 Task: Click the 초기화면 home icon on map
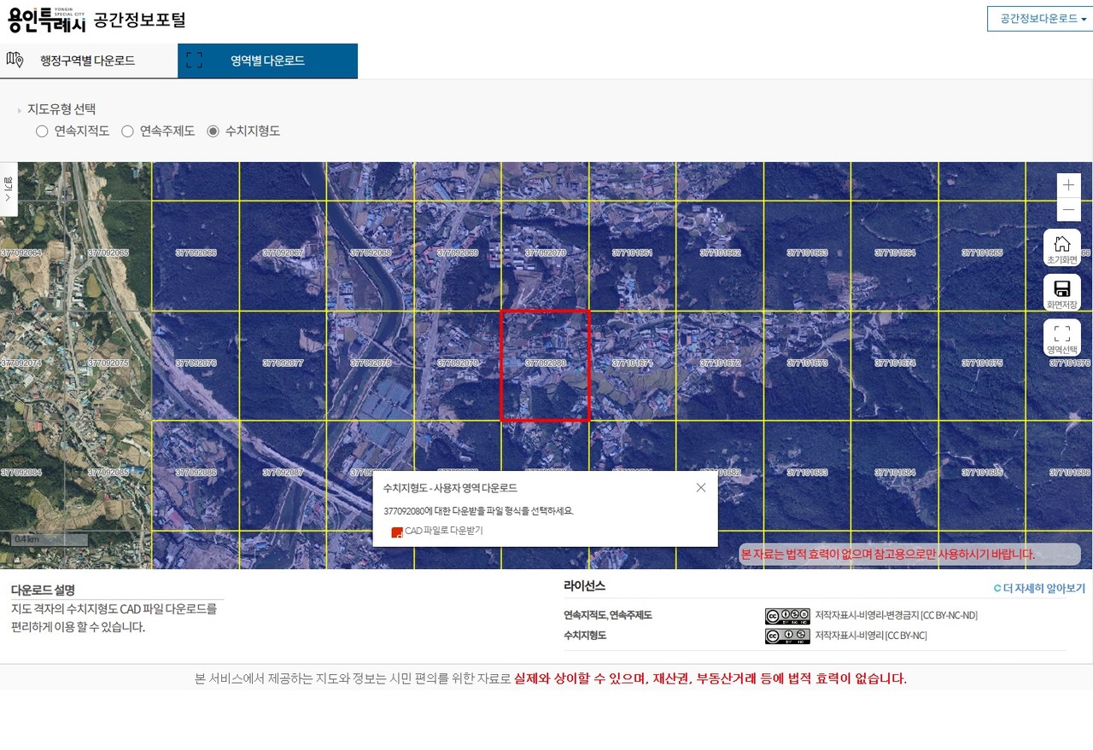[x=1061, y=247]
